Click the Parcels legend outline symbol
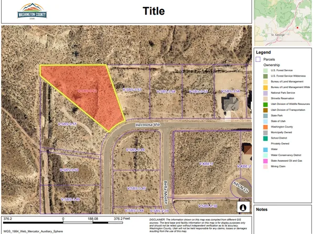 tap(258, 59)
